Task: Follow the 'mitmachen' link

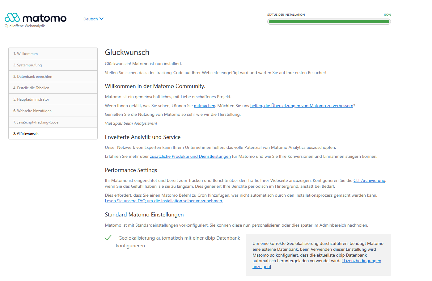Action: (x=204, y=106)
